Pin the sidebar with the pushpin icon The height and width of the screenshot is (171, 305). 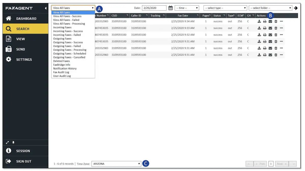tap(13, 143)
